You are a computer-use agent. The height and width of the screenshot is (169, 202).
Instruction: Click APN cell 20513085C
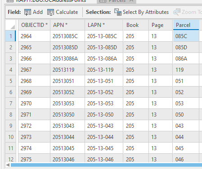(67, 36)
